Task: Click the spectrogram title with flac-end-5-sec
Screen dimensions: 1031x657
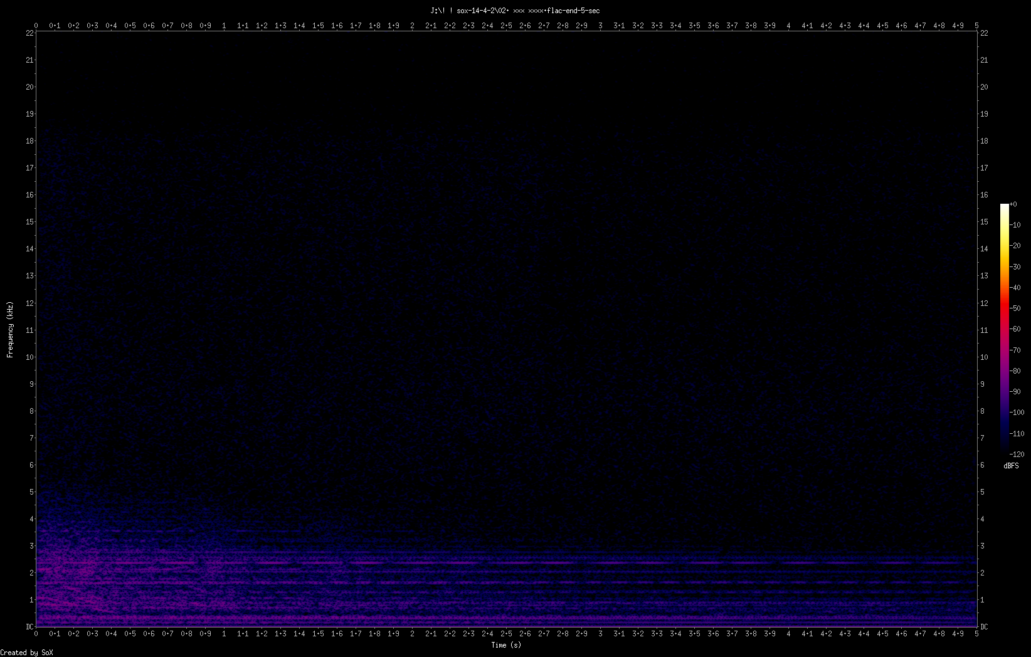Action: point(515,11)
